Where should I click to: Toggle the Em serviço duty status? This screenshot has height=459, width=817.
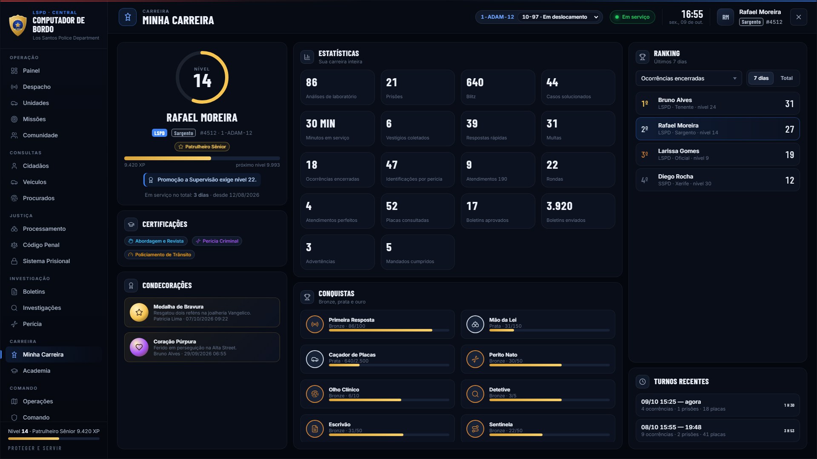coord(632,17)
